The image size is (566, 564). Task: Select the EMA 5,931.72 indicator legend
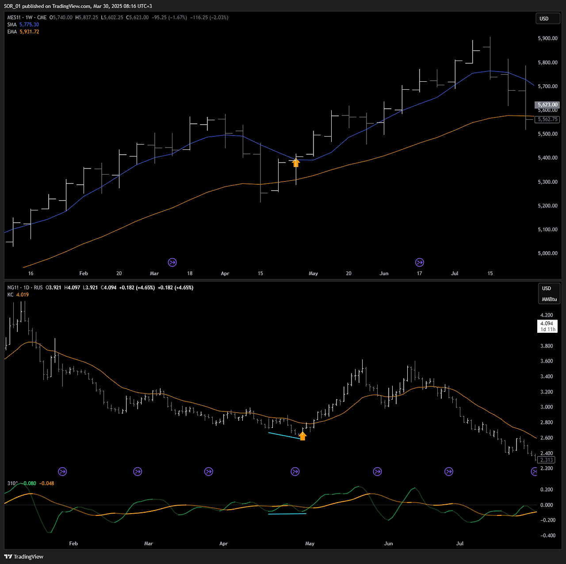click(23, 32)
